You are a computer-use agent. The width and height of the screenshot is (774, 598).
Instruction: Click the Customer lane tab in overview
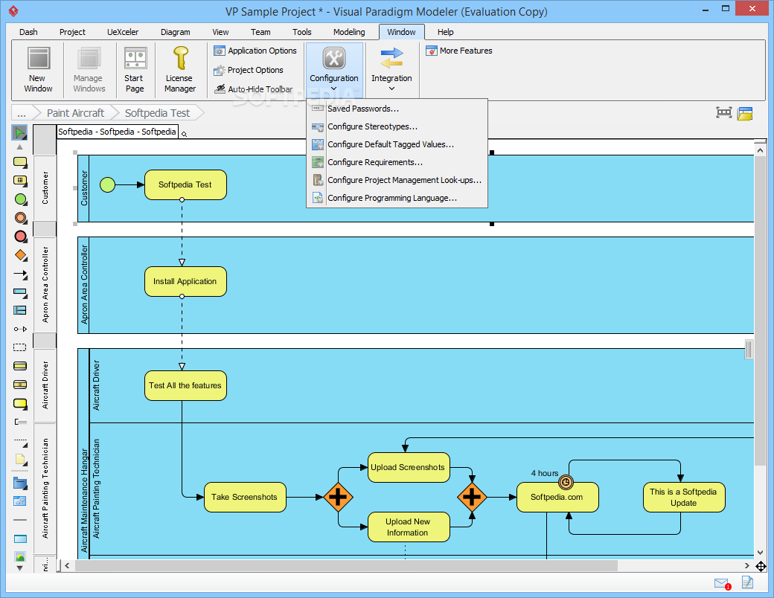coord(45,188)
